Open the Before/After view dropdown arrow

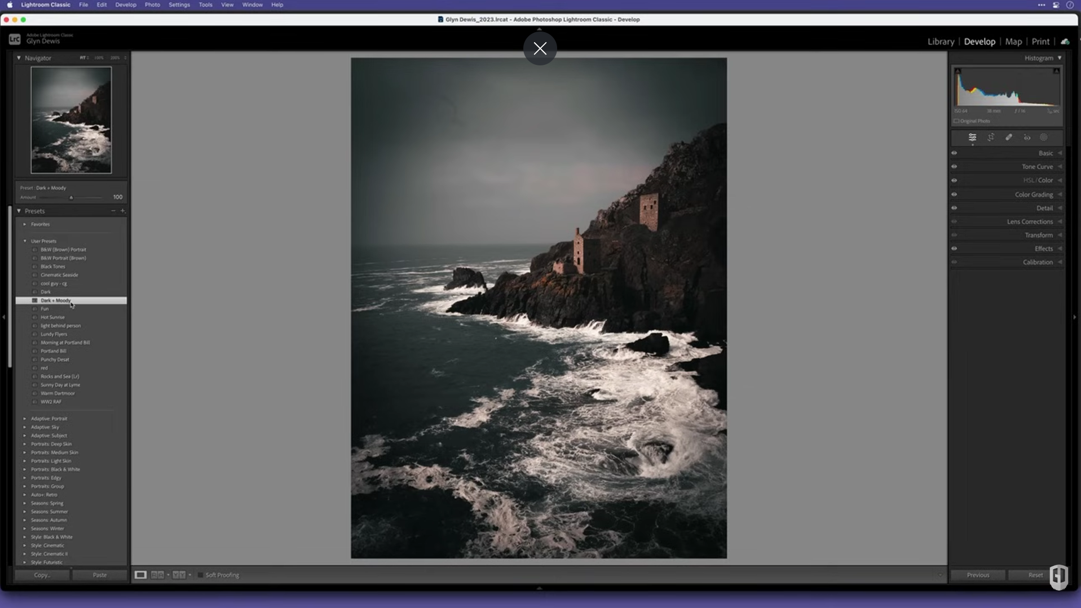click(x=190, y=575)
